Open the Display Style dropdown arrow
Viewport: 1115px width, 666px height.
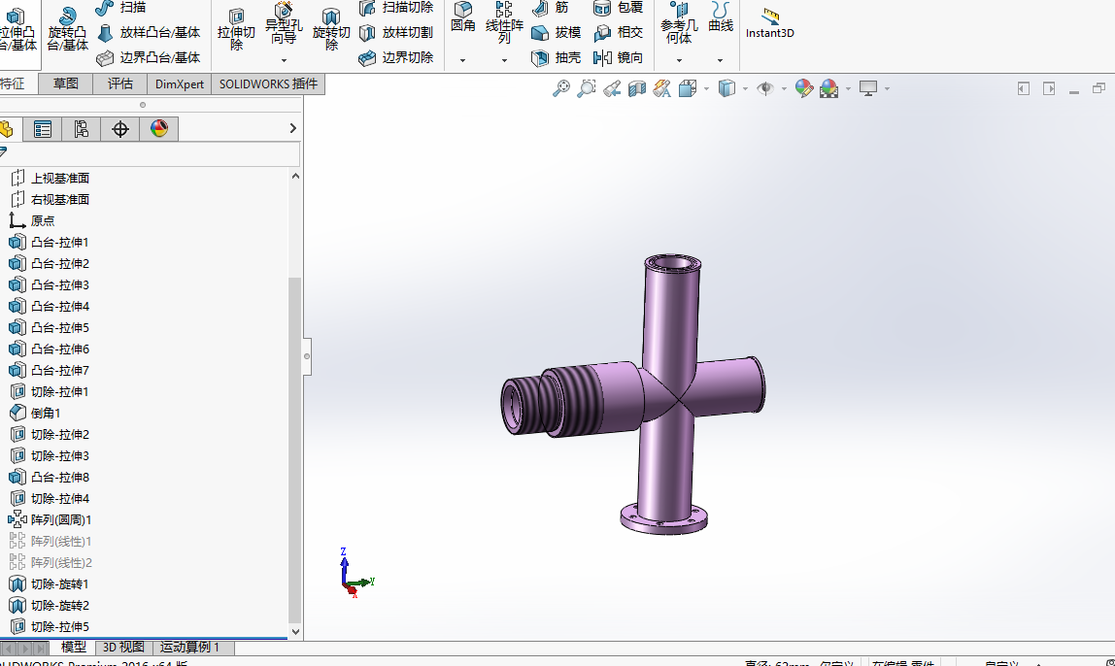[x=745, y=89]
